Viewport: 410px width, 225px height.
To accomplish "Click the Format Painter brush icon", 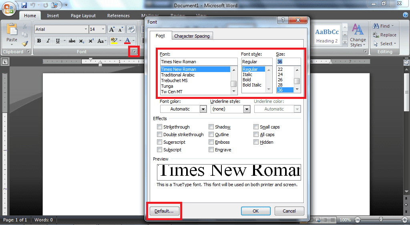I will click(25, 43).
